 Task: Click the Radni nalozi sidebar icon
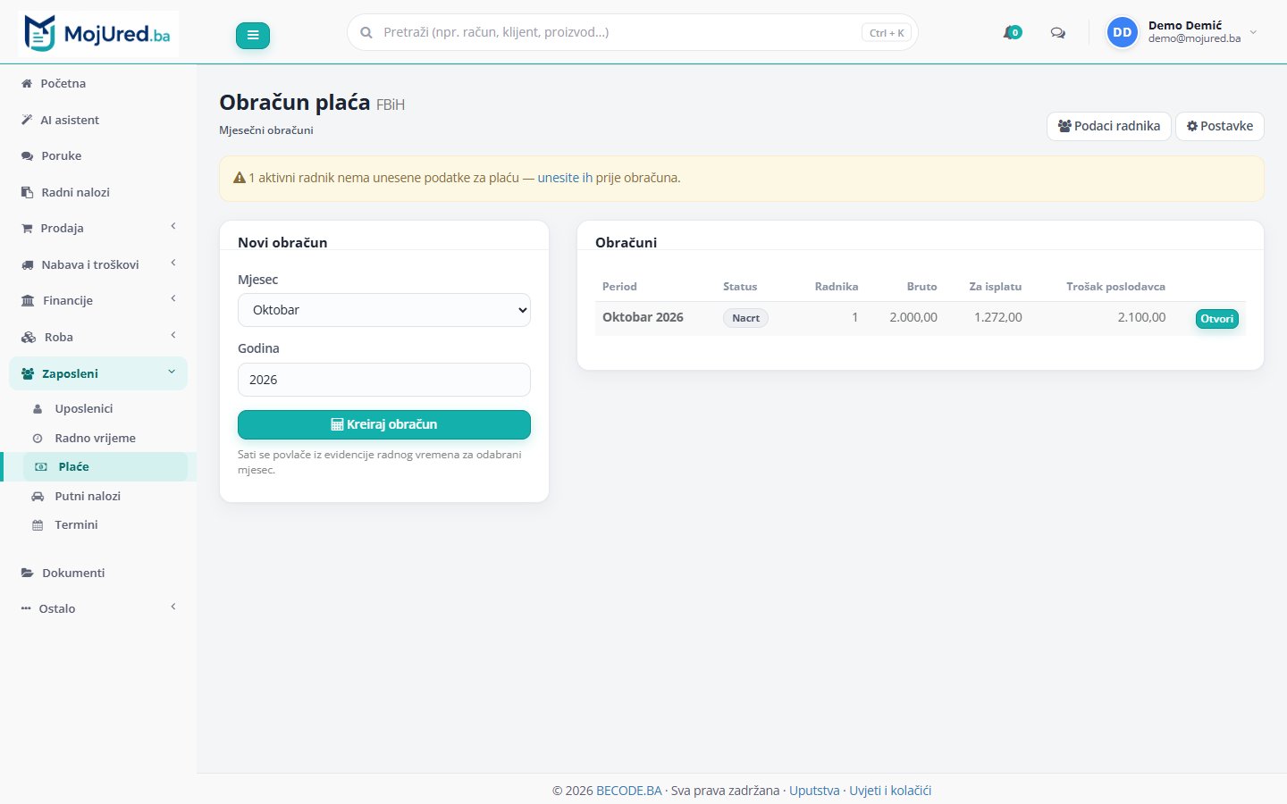(x=27, y=192)
